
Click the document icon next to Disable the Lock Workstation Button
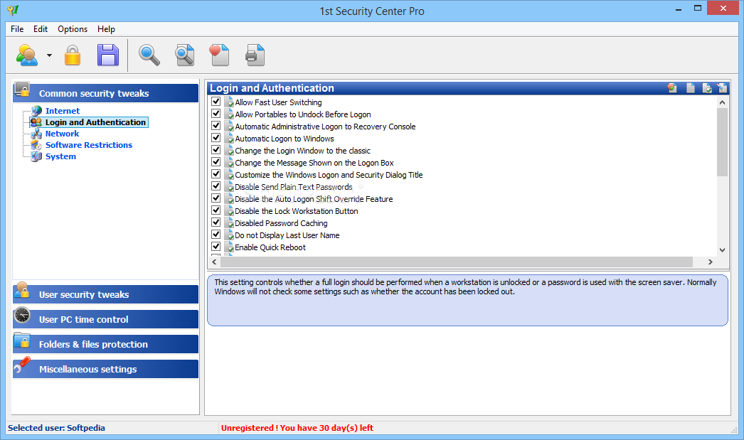coord(229,211)
